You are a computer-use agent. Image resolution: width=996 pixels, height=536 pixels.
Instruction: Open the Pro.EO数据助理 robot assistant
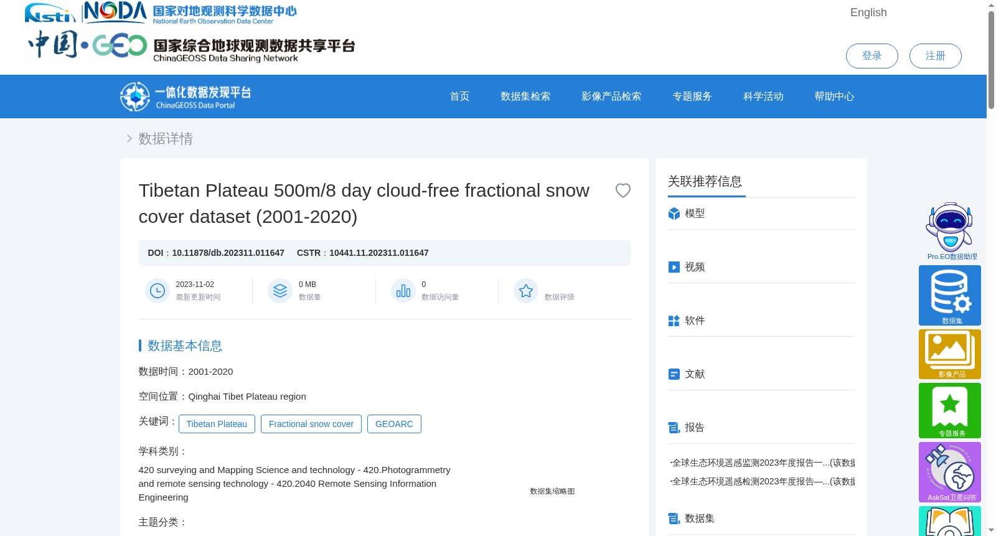(x=950, y=231)
